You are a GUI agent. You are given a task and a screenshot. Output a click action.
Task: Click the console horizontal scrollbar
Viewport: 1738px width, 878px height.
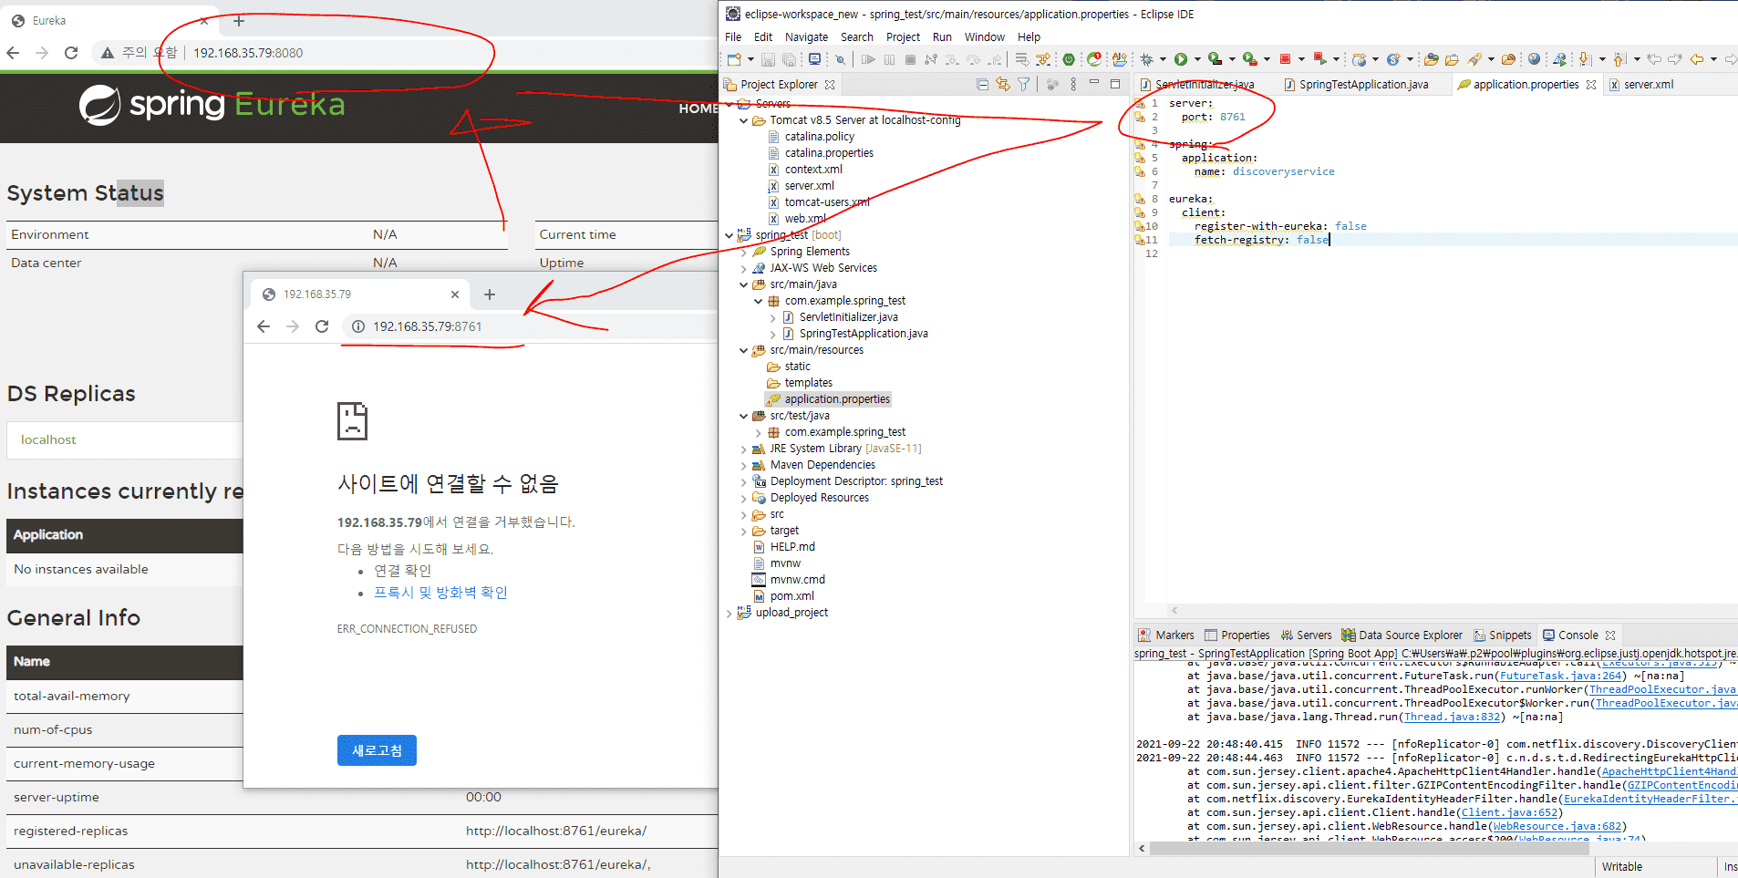(1368, 848)
